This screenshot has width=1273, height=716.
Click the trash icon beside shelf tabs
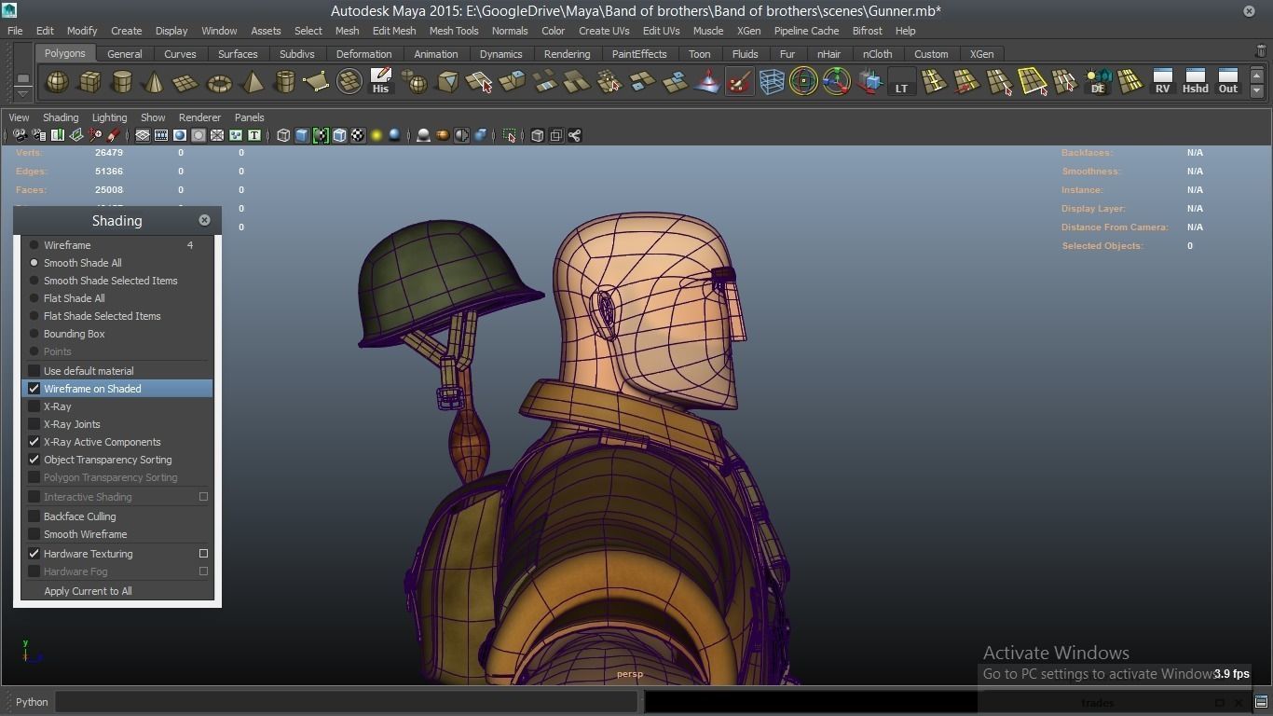tap(1261, 51)
